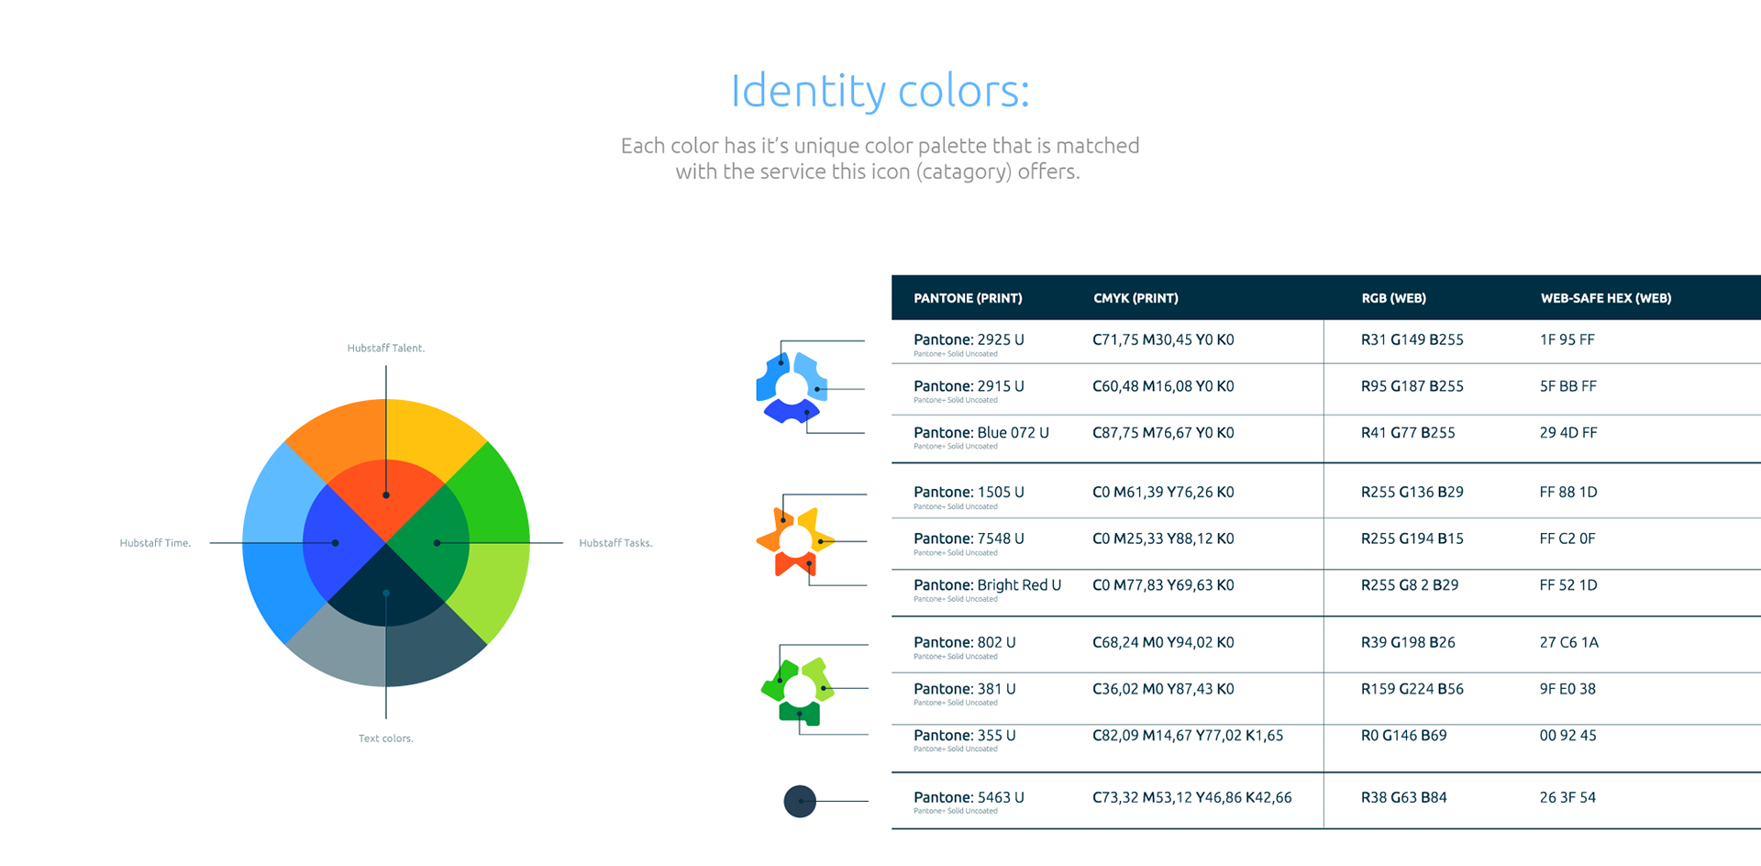This screenshot has width=1761, height=866.
Task: Click the Hubstaff Time. label
Action: pyautogui.click(x=155, y=543)
